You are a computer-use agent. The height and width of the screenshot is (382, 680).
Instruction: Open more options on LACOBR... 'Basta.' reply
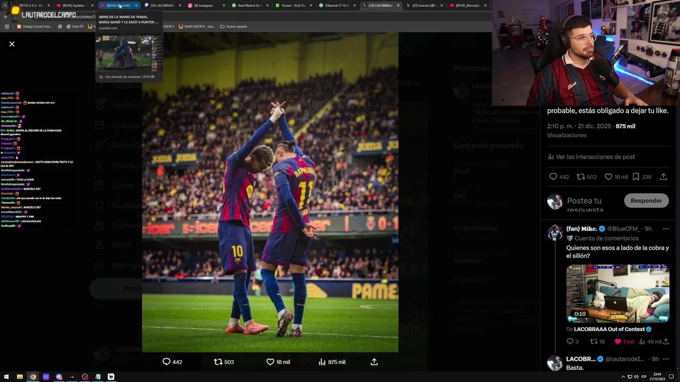coord(666,359)
